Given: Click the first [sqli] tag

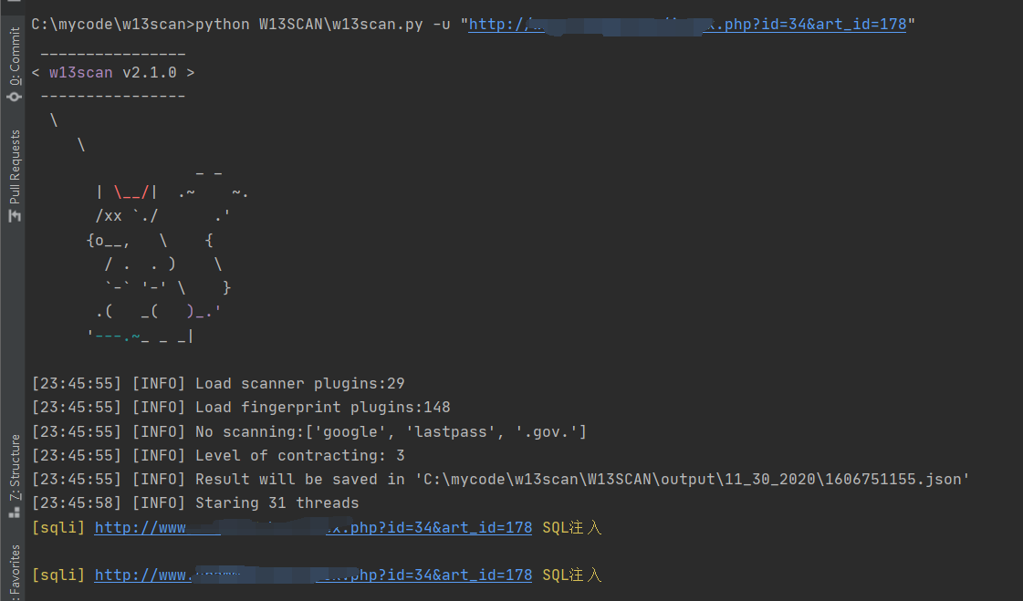Looking at the screenshot, I should 58,527.
